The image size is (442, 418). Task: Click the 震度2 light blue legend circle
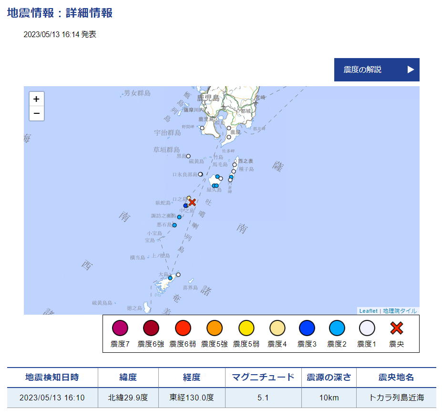coord(337,328)
